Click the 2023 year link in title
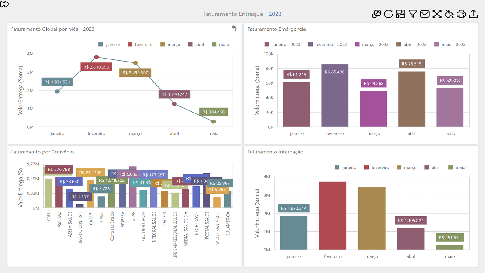 coord(275,14)
